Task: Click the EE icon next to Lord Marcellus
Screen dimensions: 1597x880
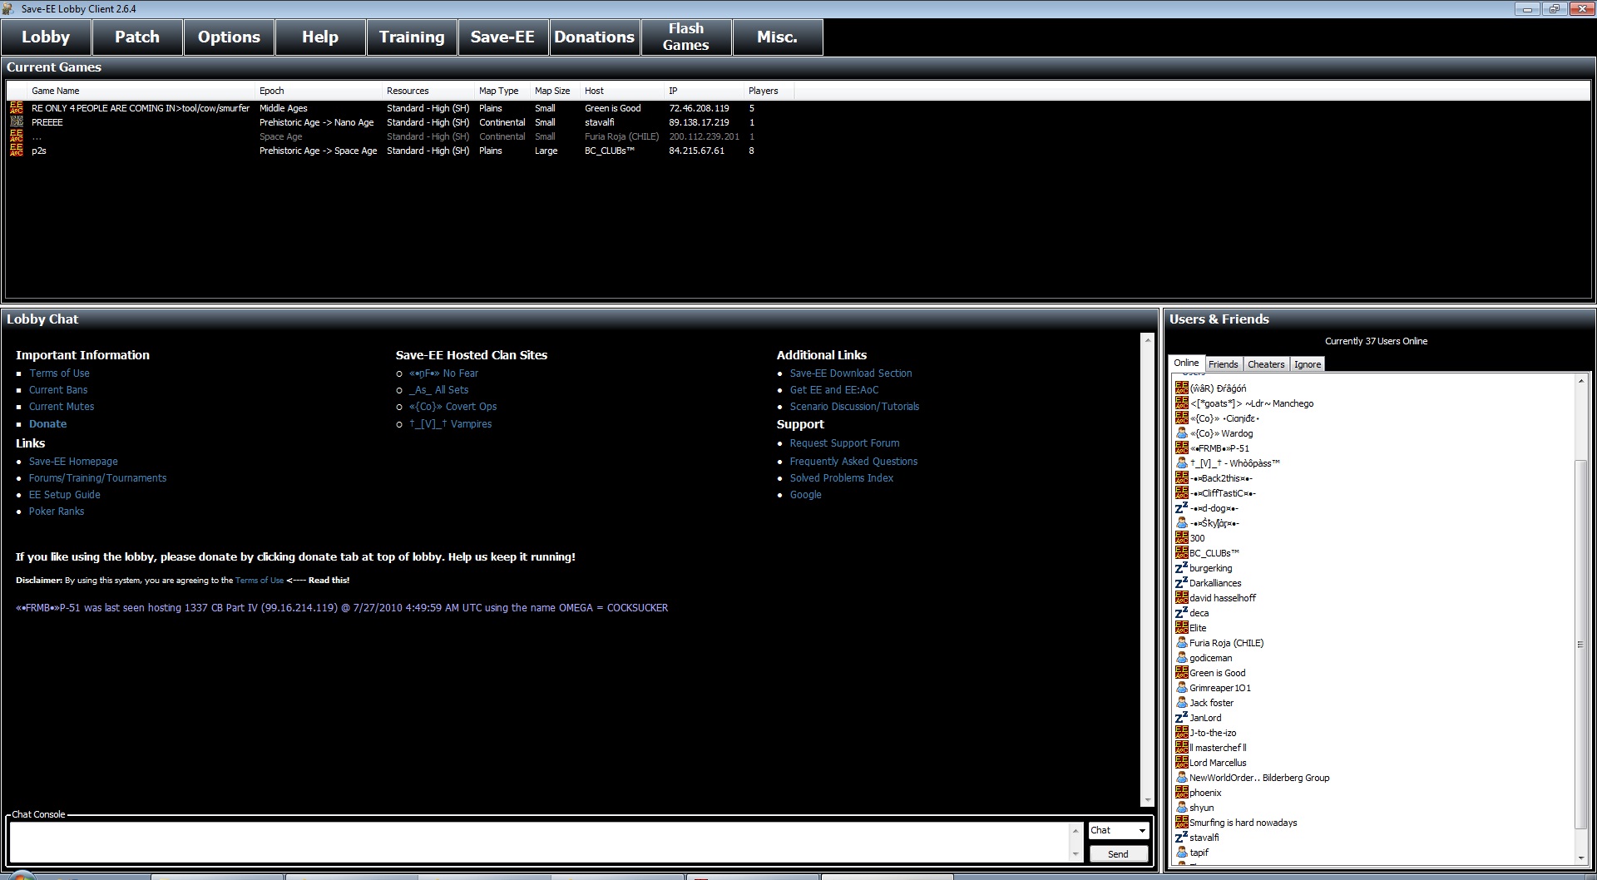Action: (x=1181, y=763)
